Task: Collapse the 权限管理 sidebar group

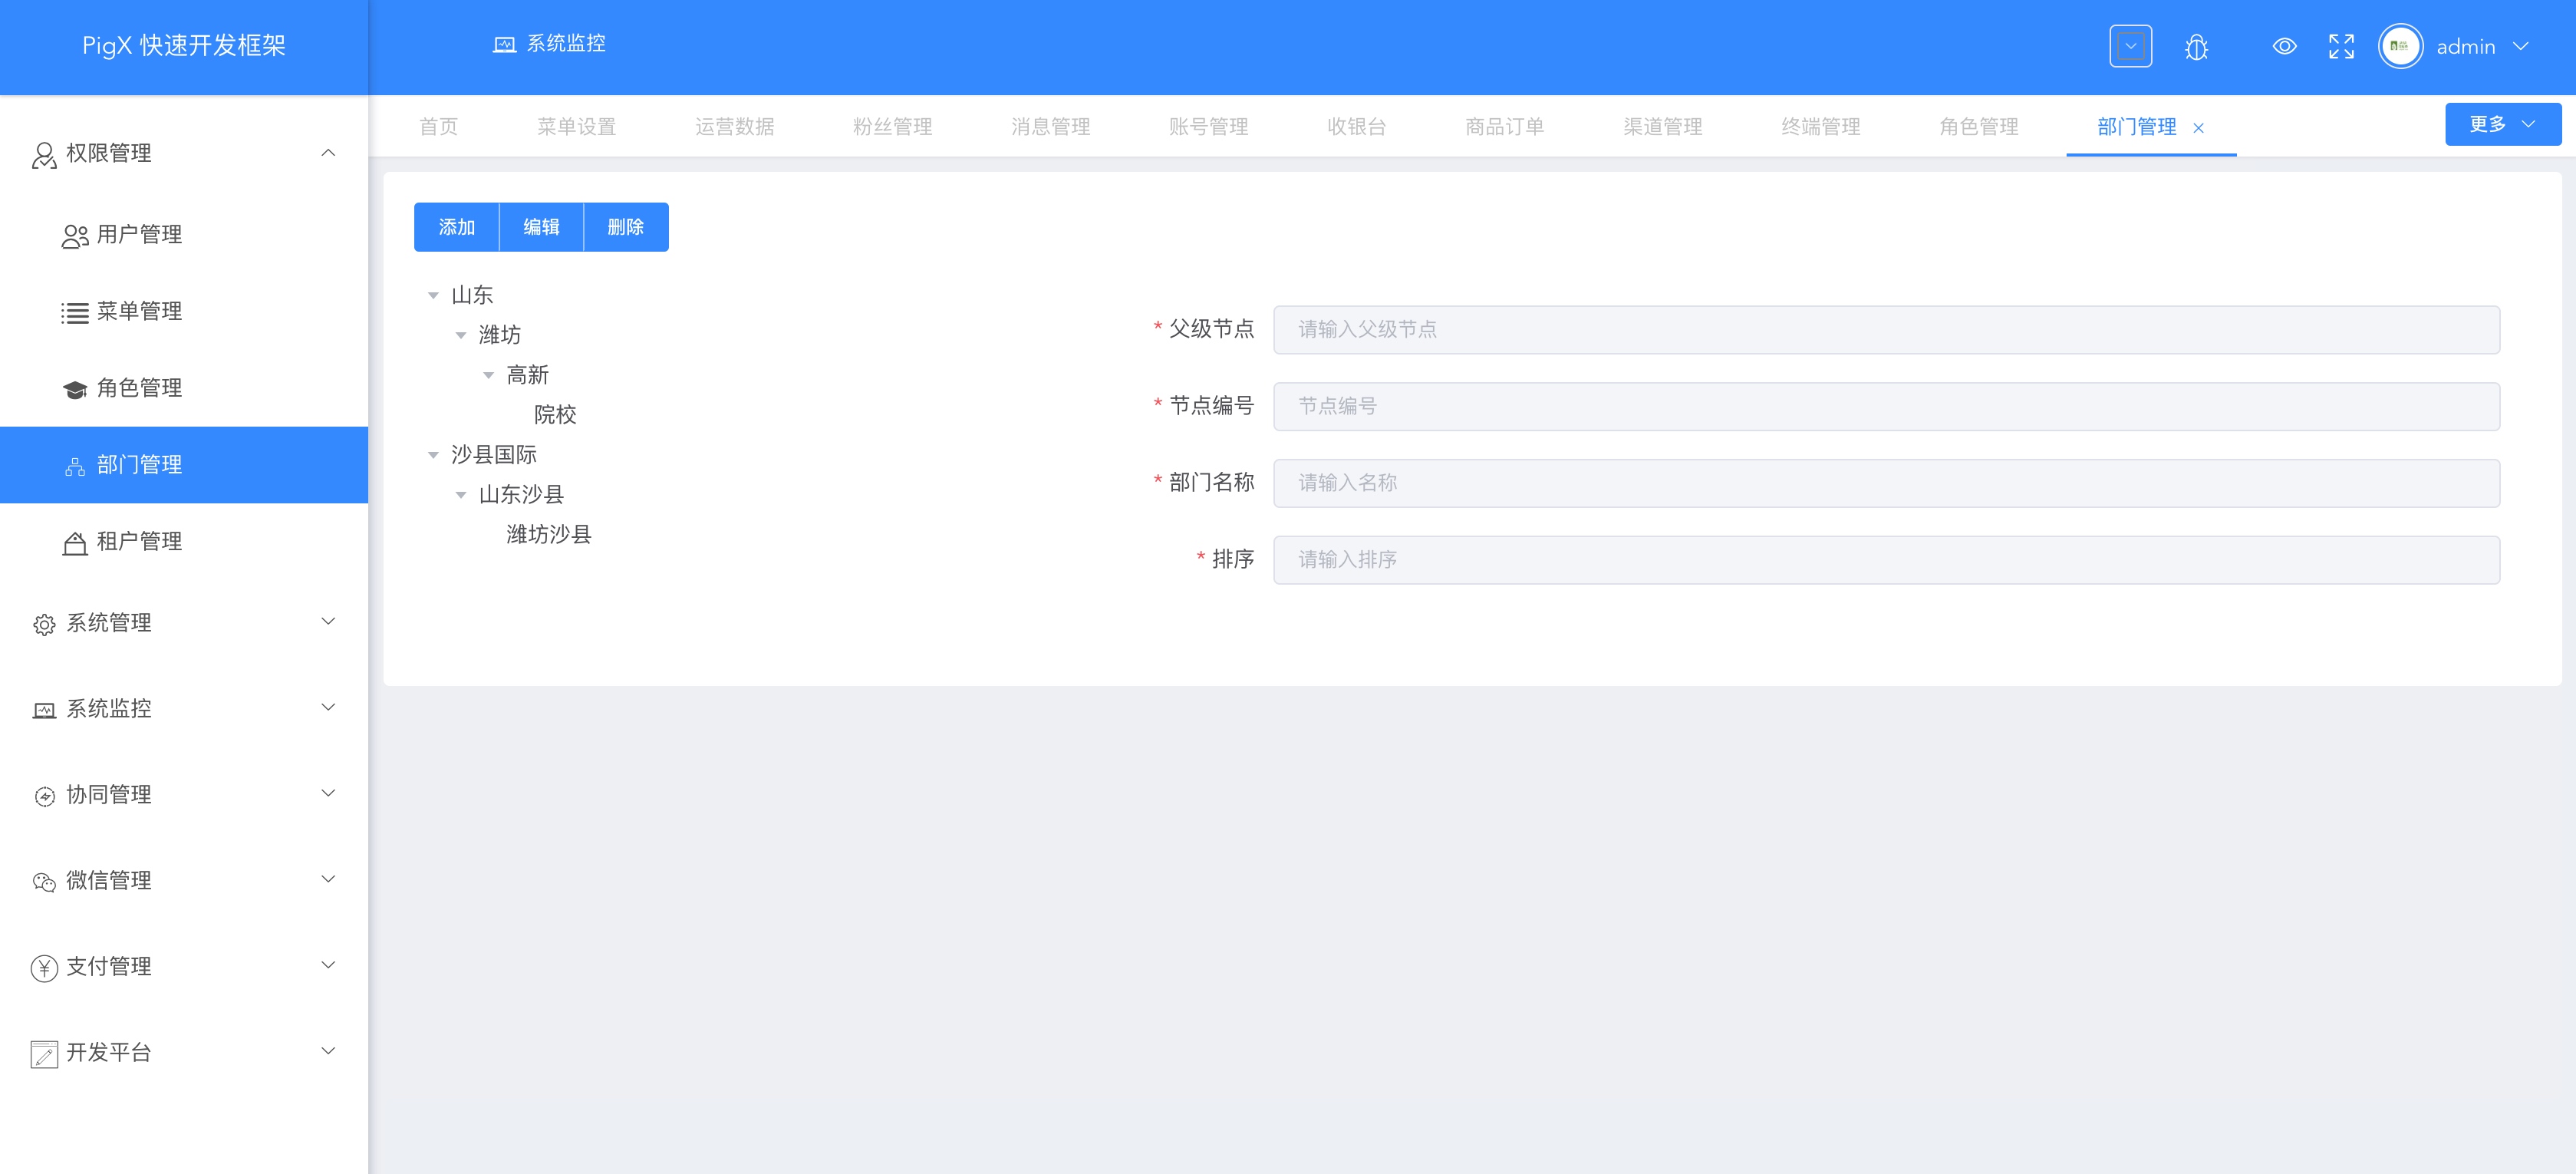Action: click(x=328, y=153)
